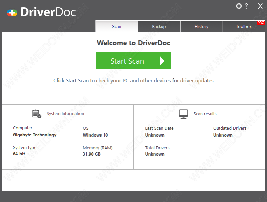Click the '31.90 GB' memory value
This screenshot has height=202, width=267.
(x=91, y=154)
